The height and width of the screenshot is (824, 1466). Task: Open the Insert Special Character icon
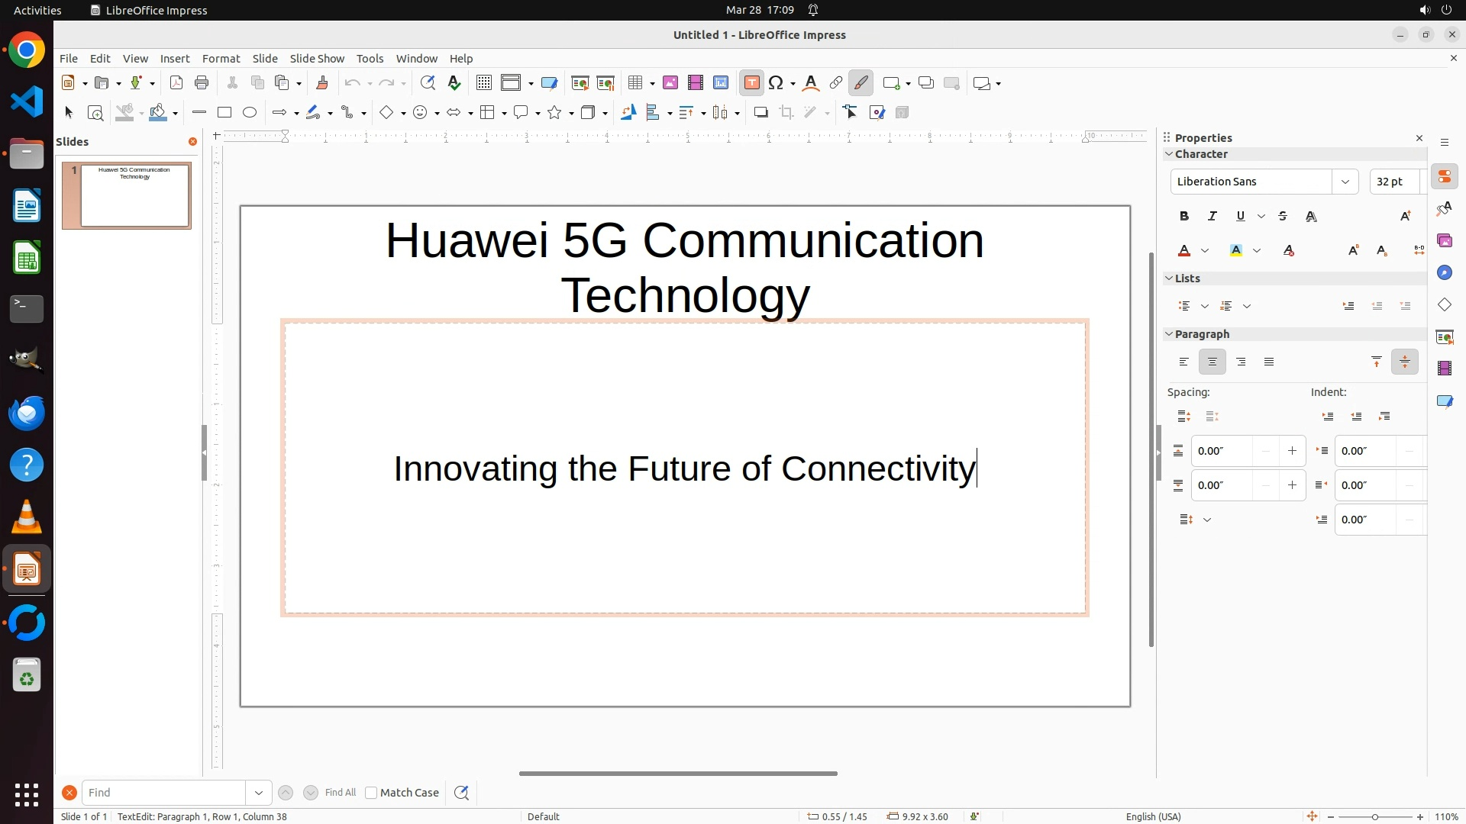tap(776, 83)
